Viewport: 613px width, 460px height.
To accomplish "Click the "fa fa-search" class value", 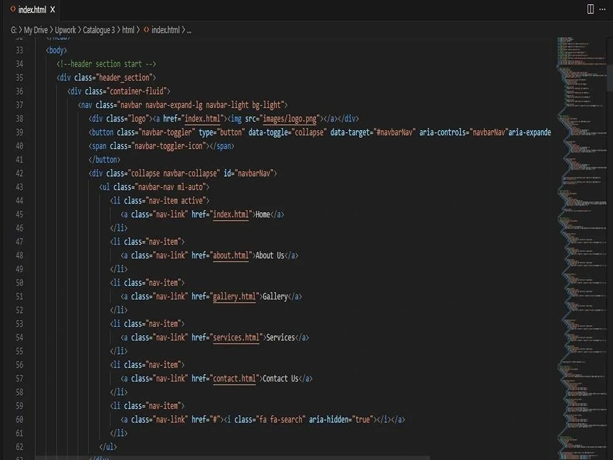I will point(280,420).
